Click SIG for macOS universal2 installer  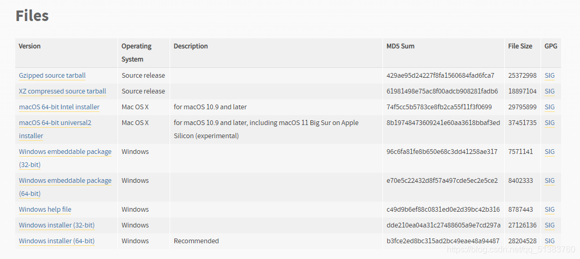coord(549,122)
